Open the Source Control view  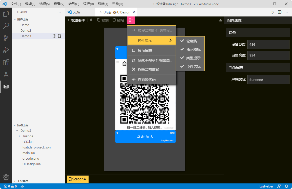6,38
